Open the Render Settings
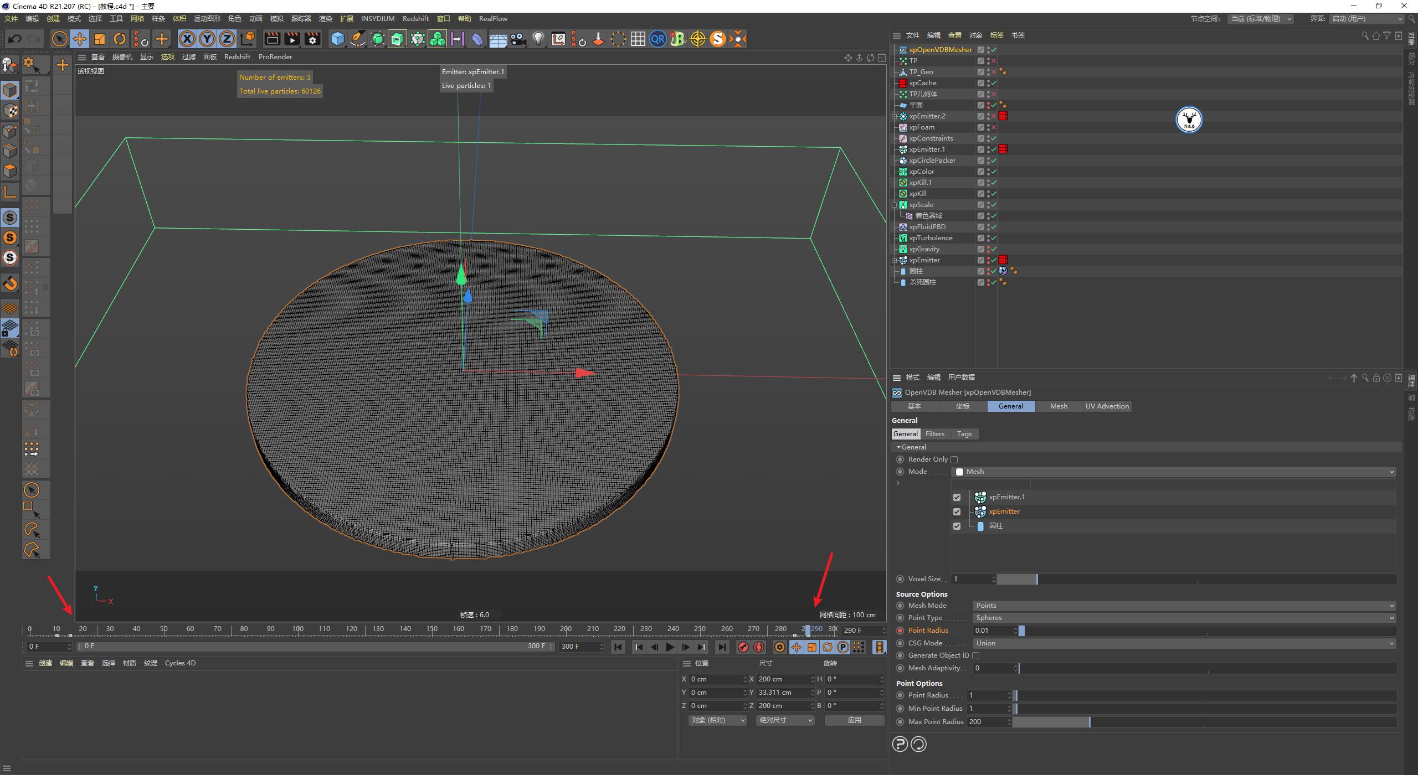The width and height of the screenshot is (1418, 775). pos(312,39)
